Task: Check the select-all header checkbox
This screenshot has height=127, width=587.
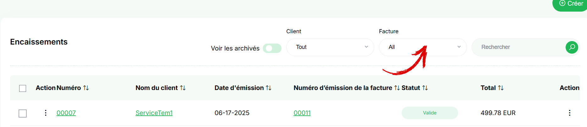Action: tap(23, 88)
